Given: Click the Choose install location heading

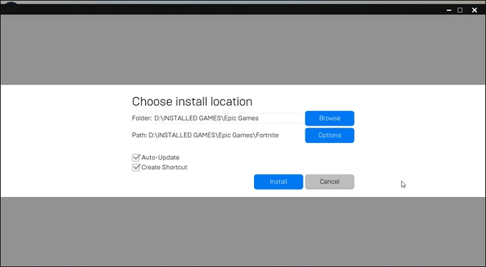Looking at the screenshot, I should (x=192, y=101).
